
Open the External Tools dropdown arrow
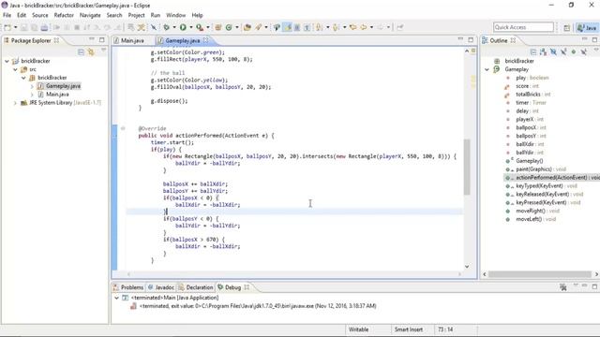[x=208, y=27]
